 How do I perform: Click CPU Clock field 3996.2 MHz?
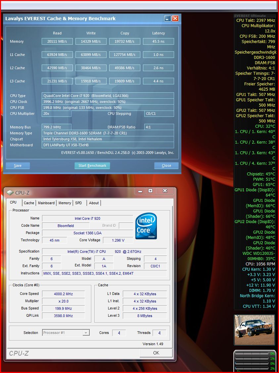(x=108, y=102)
